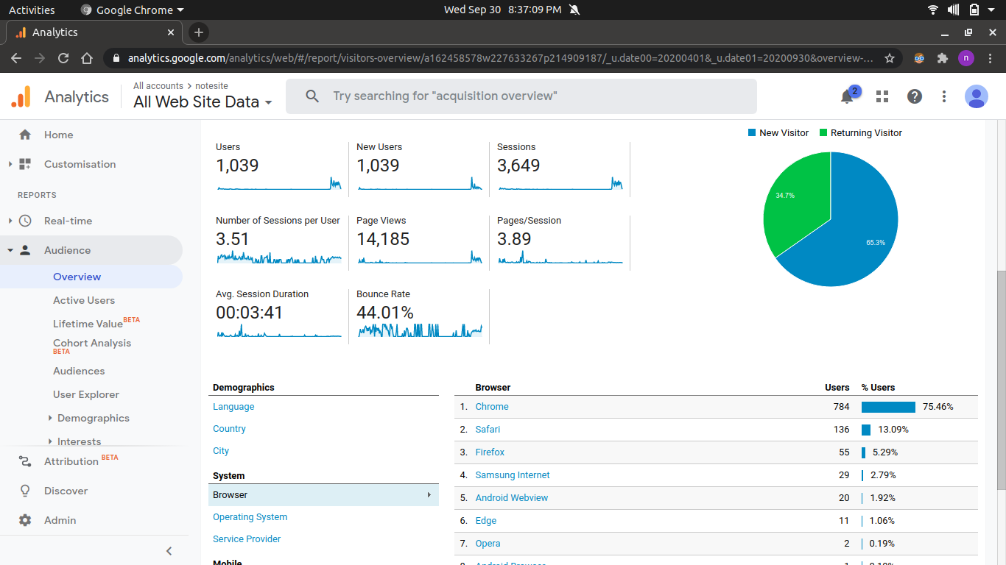The height and width of the screenshot is (565, 1006).
Task: Click Language demographics link
Action: point(233,407)
